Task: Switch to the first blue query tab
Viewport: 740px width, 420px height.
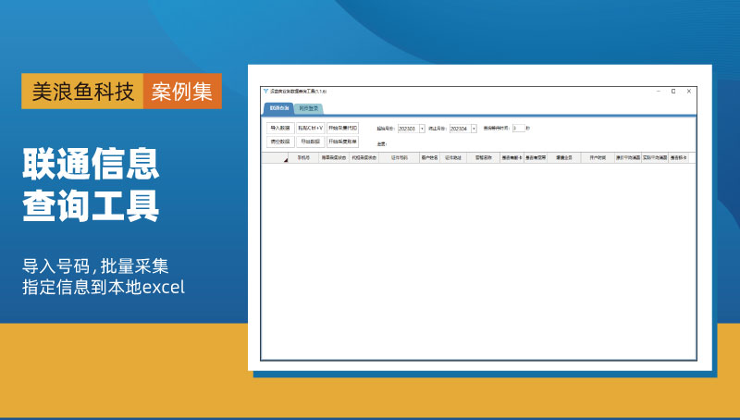Action: pyautogui.click(x=279, y=108)
